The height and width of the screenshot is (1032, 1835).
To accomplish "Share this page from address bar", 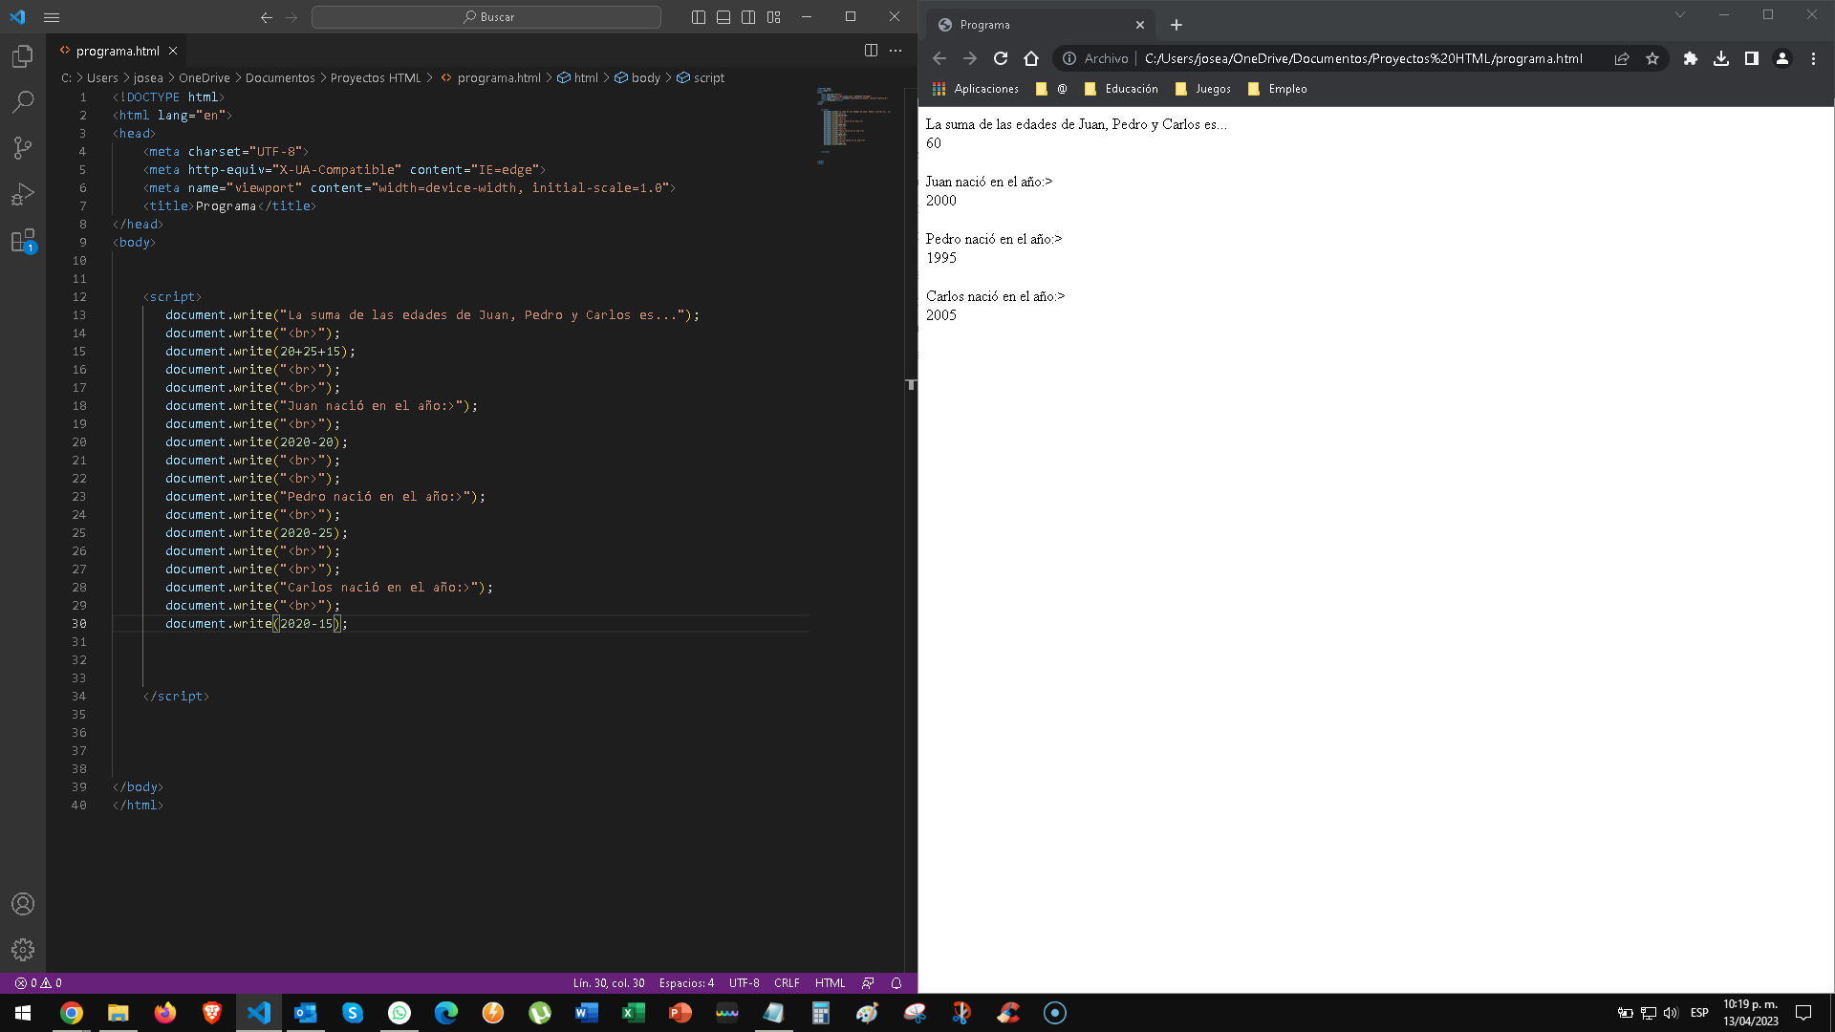I will click(1622, 58).
